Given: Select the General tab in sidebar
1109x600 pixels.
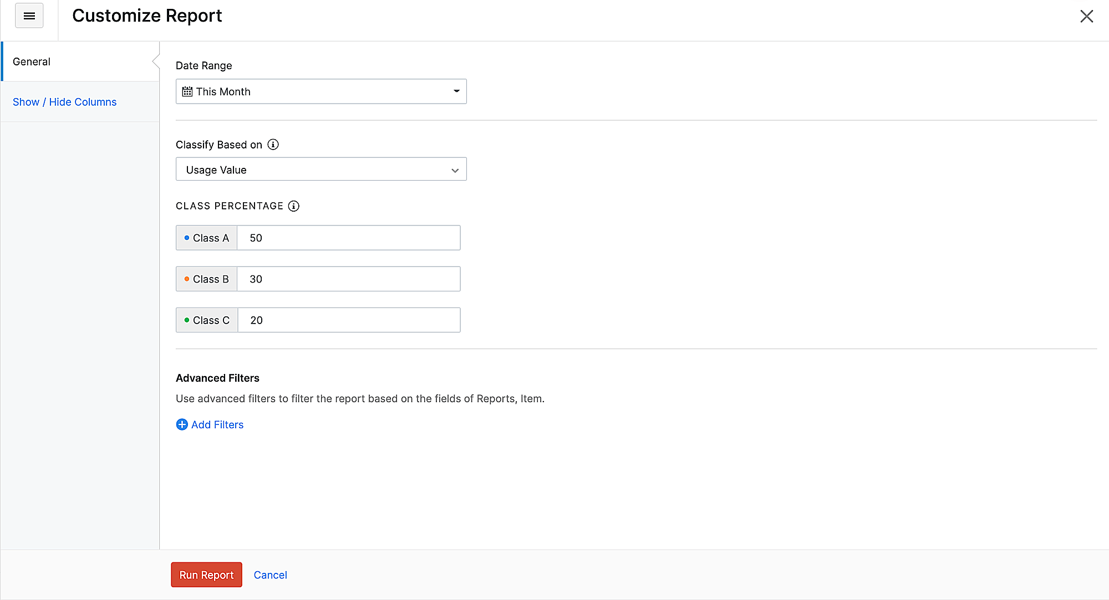Looking at the screenshot, I should coord(31,61).
